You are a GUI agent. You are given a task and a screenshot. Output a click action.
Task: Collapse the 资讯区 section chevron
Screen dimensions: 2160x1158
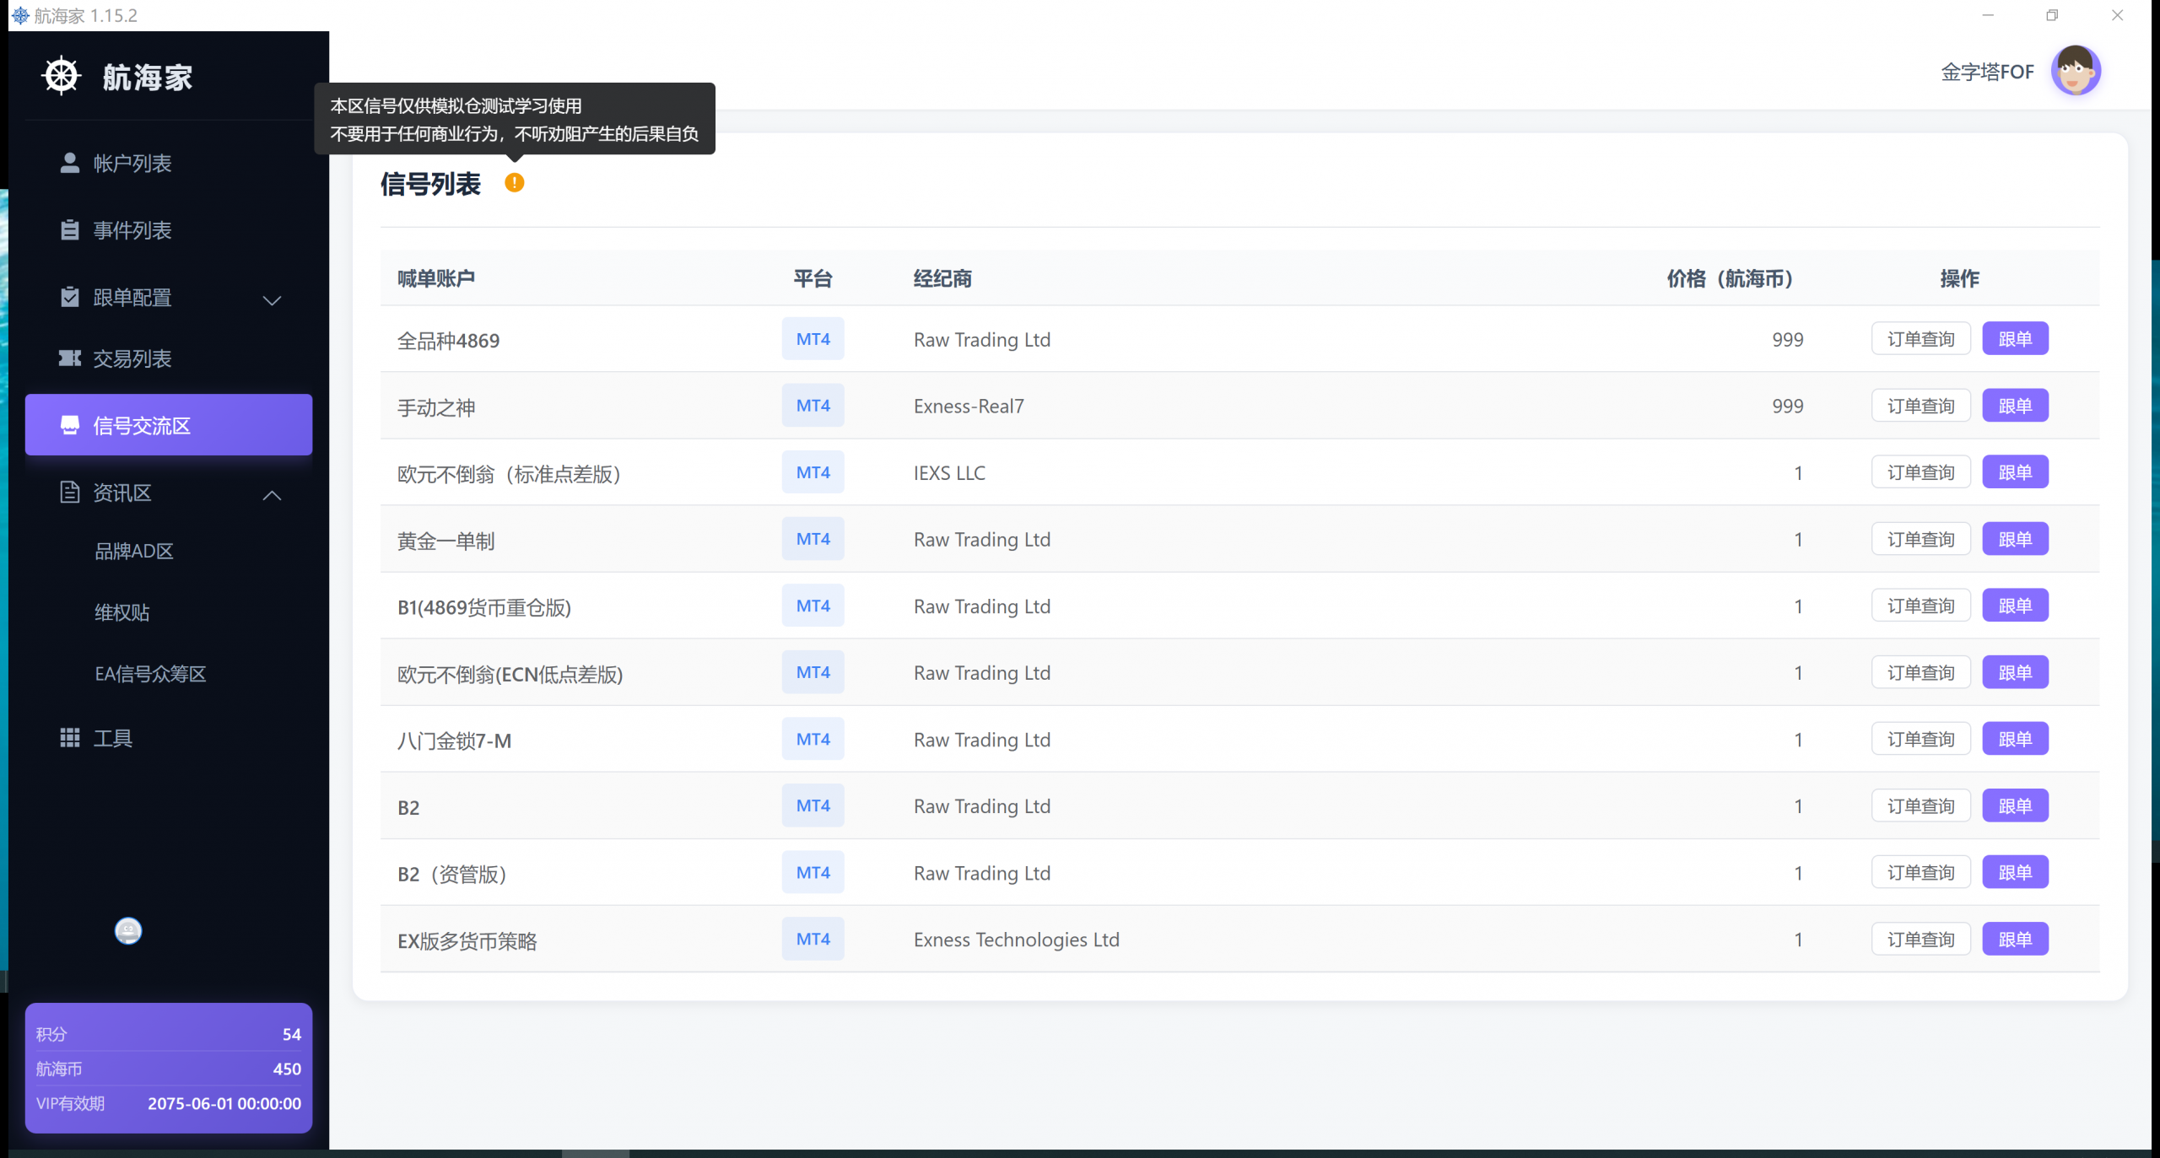coord(272,495)
